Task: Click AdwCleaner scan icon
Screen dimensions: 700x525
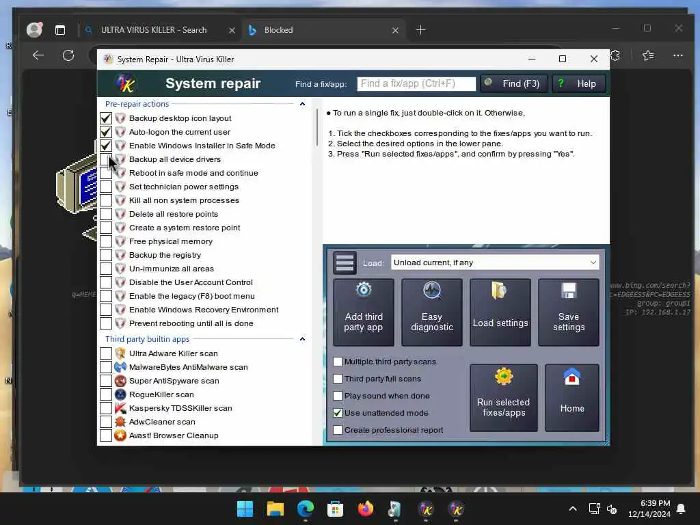Action: [x=120, y=421]
